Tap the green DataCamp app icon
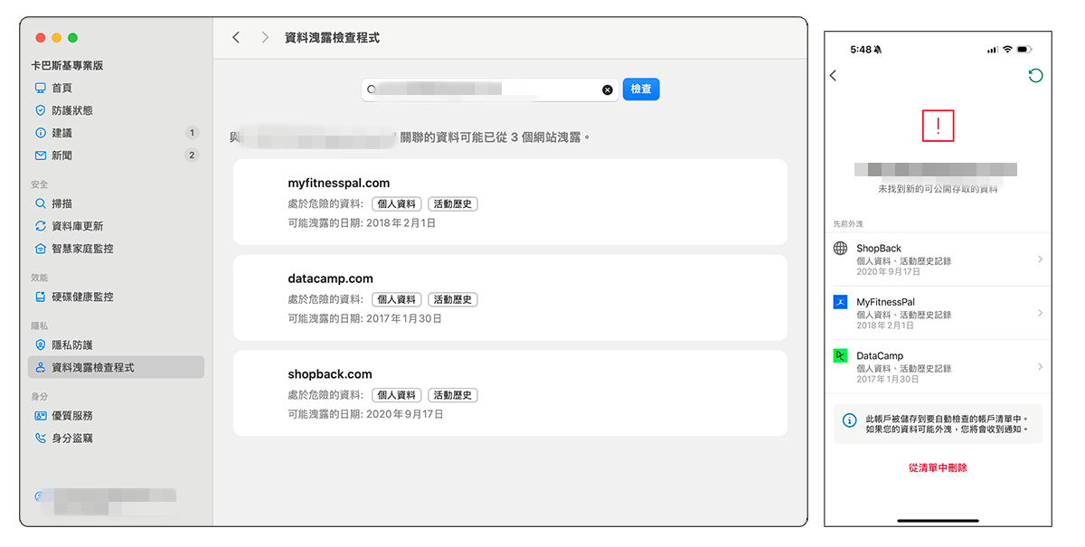Image resolution: width=1085 pixels, height=547 pixels. pos(840,355)
